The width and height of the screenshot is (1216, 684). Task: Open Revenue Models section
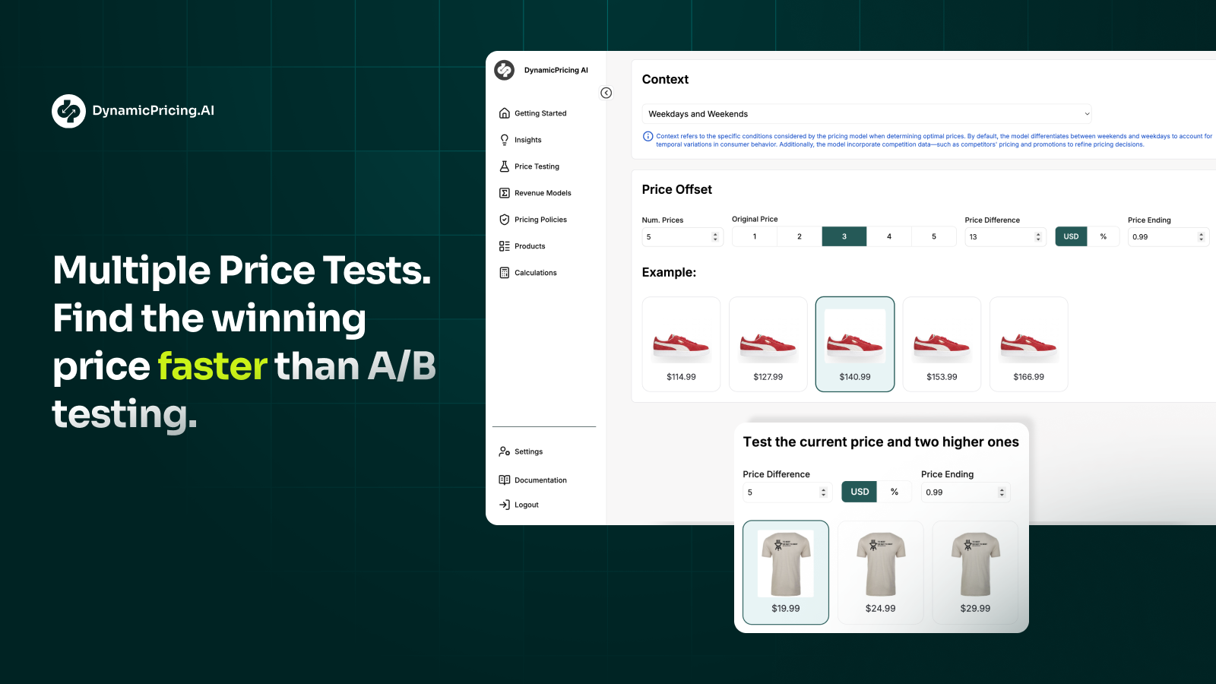pos(543,193)
